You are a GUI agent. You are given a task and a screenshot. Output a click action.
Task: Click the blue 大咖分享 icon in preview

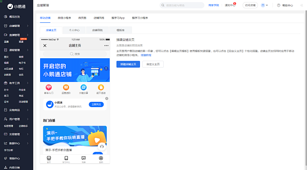pyautogui.click(x=84, y=87)
